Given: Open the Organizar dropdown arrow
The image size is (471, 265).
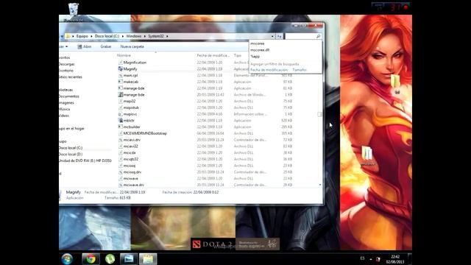Looking at the screenshot, I should pos(66,46).
